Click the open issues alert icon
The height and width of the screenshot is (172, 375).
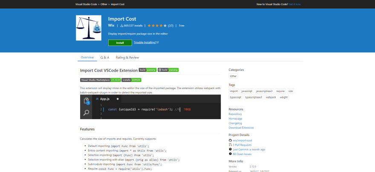point(230,154)
